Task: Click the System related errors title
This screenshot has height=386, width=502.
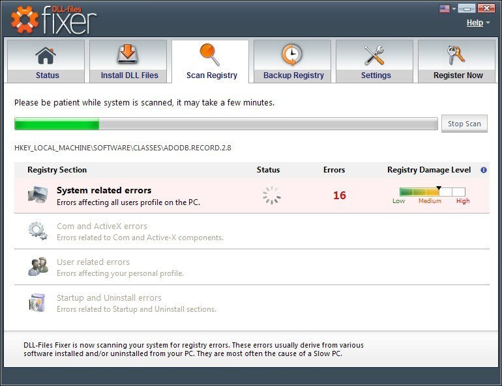Action: [x=104, y=190]
